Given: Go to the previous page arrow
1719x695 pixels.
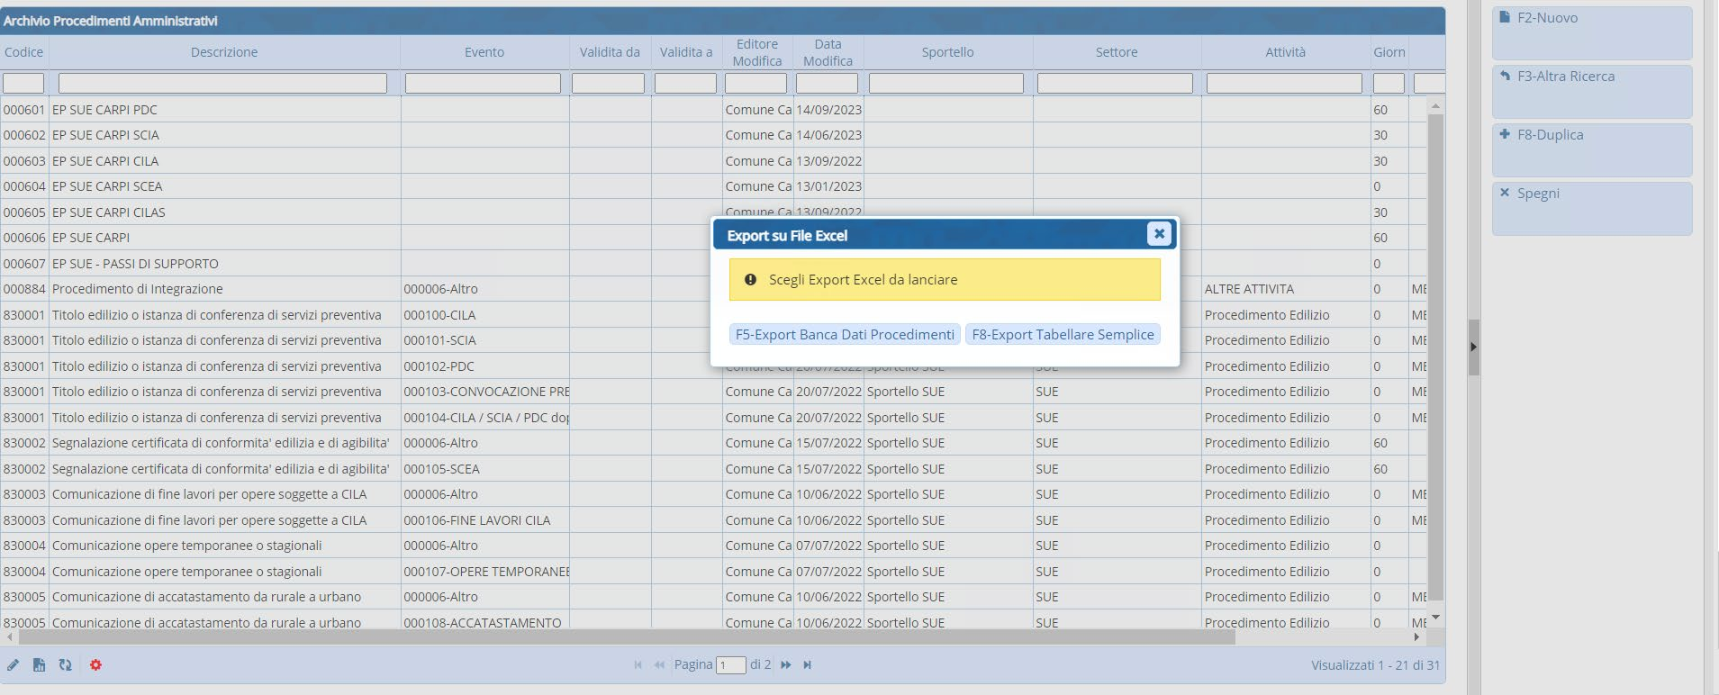Looking at the screenshot, I should (x=659, y=665).
